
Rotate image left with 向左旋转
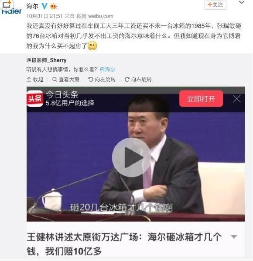102,80
